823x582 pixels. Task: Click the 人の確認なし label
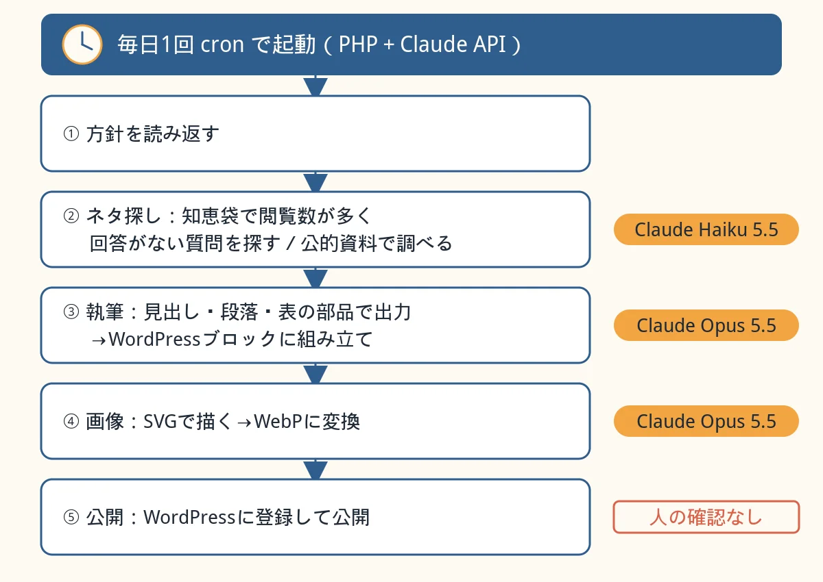(706, 517)
